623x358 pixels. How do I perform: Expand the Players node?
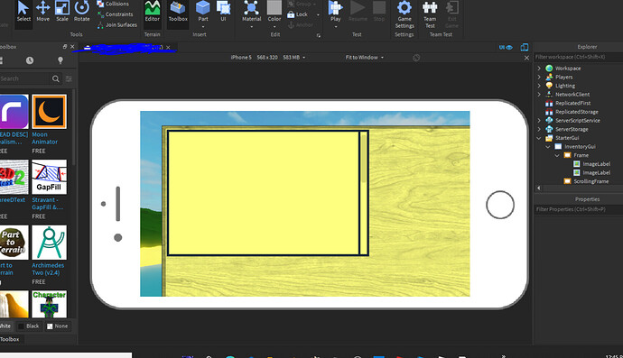[539, 77]
